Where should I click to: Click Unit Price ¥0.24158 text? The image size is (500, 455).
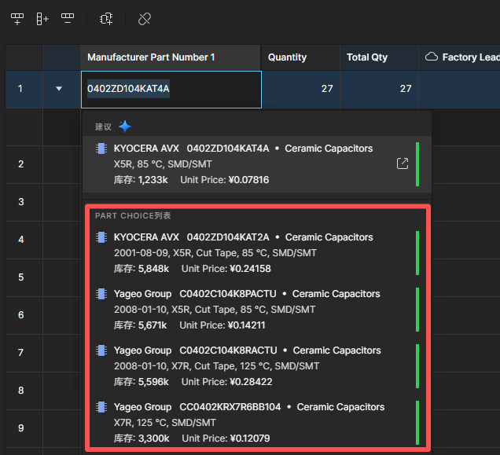pyautogui.click(x=226, y=269)
